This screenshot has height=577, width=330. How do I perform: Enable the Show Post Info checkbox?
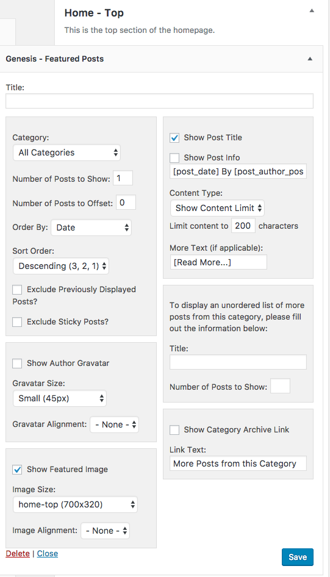[174, 158]
